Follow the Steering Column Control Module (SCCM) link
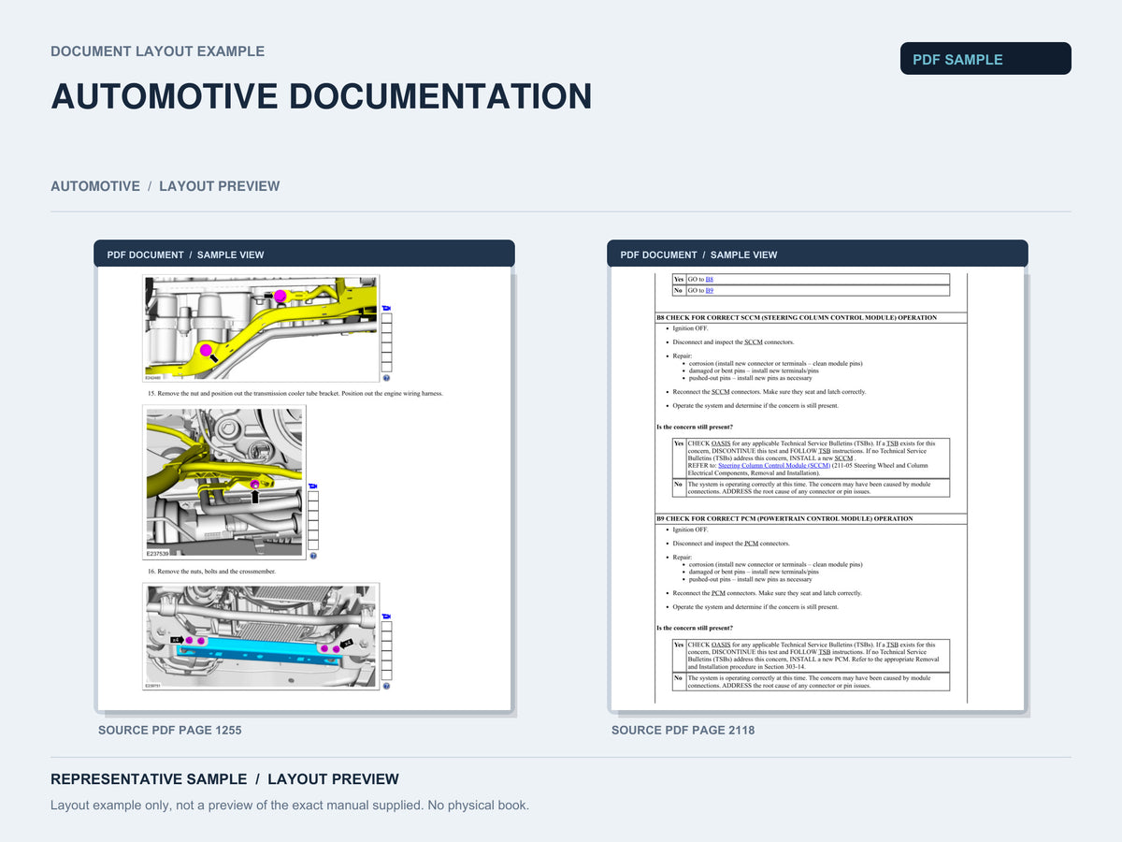 (x=774, y=465)
